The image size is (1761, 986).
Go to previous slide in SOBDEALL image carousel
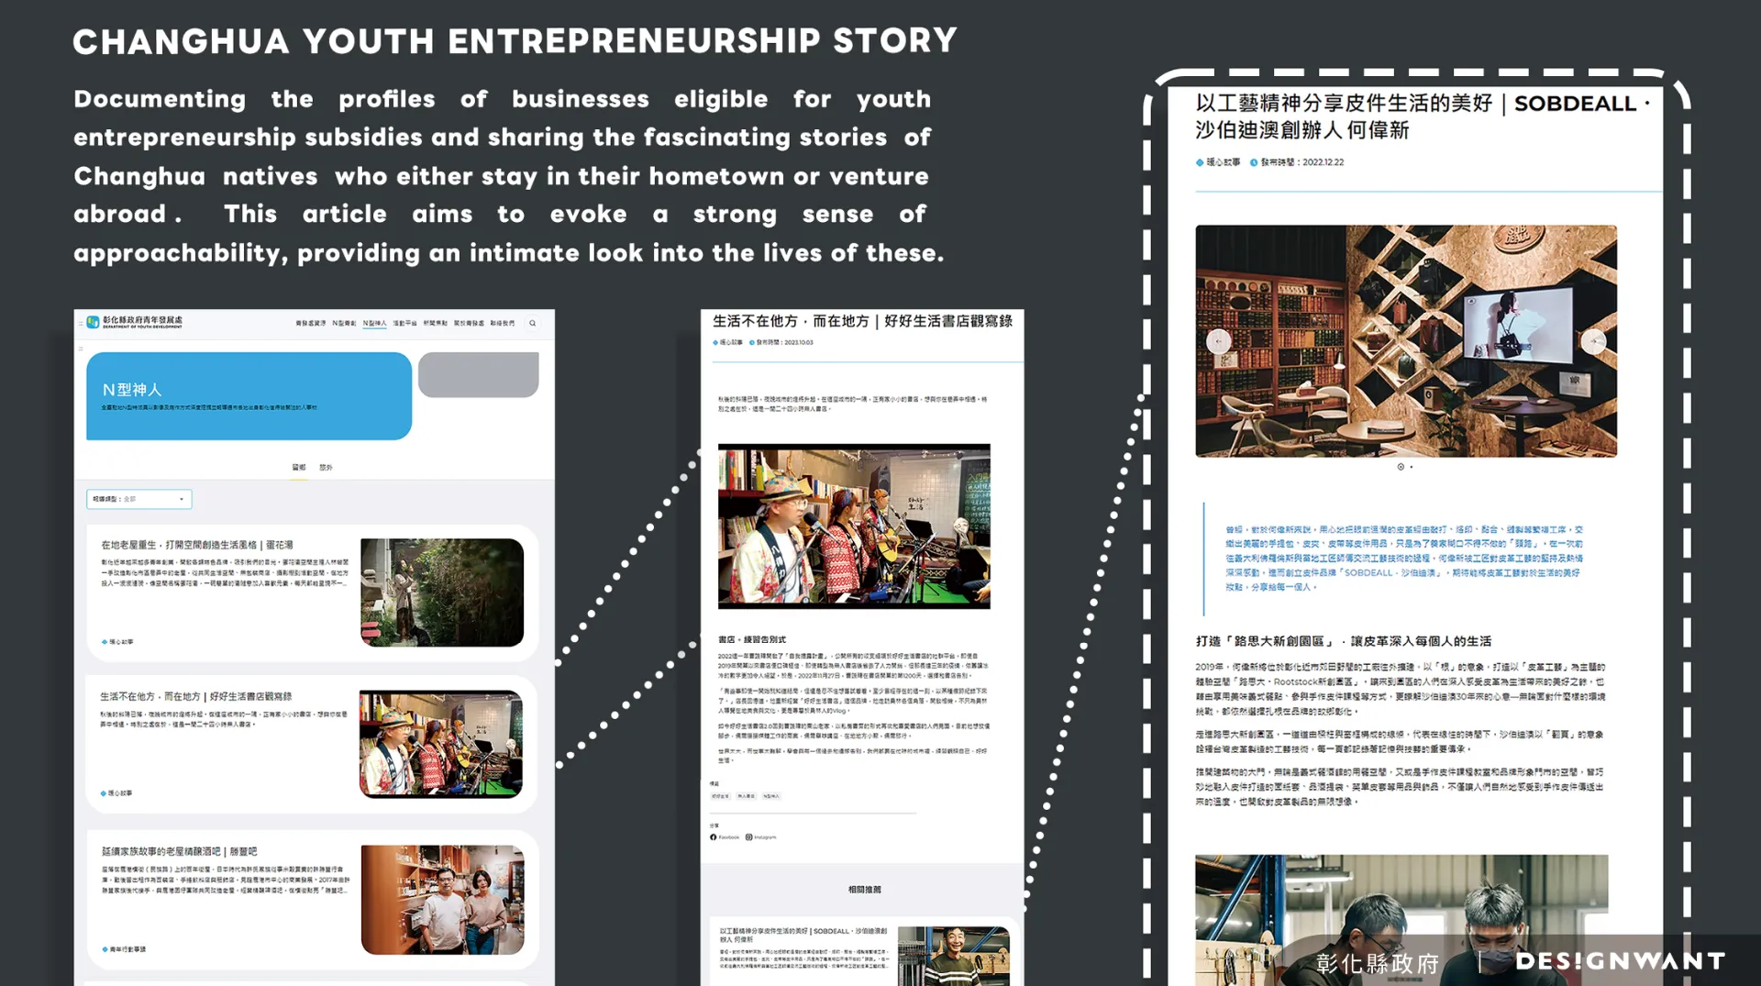click(1218, 341)
